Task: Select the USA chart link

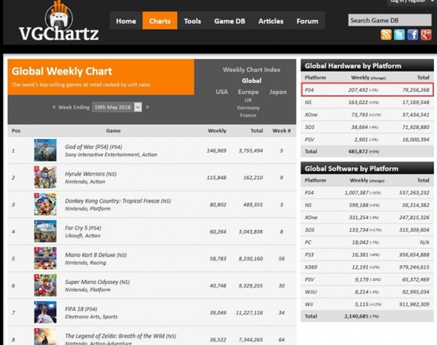Action: pyautogui.click(x=221, y=92)
